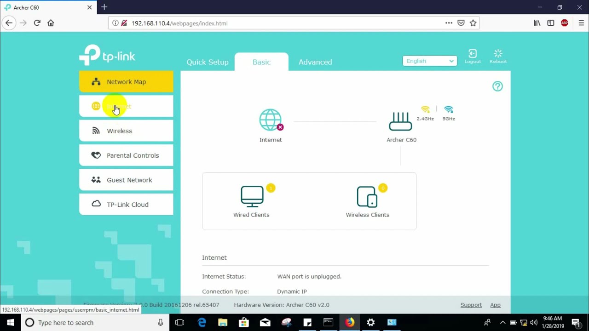Screen dimensions: 589x331
Task: Open Parental Controls in the sidebar
Action: tap(126, 155)
